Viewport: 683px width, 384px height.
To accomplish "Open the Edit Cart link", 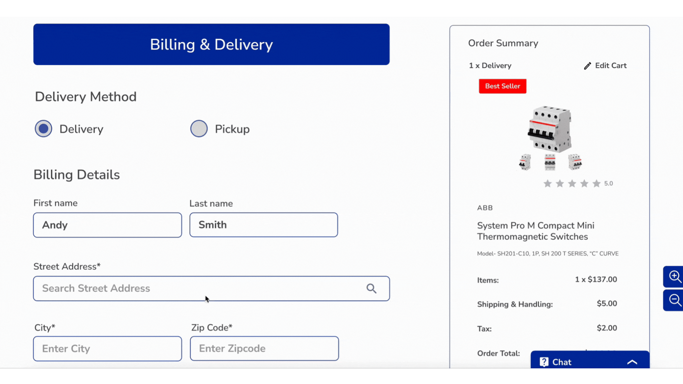I will tap(610, 66).
